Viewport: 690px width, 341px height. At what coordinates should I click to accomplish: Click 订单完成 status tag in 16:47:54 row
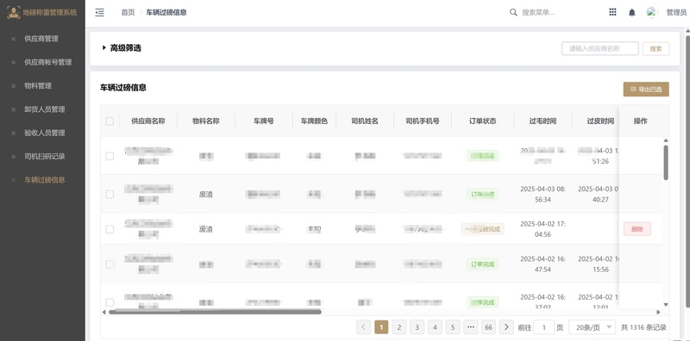(x=482, y=264)
